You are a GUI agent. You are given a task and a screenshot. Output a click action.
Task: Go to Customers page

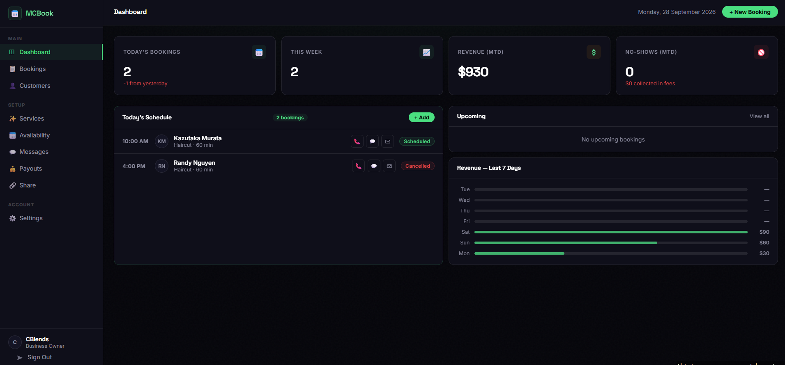[51, 86]
